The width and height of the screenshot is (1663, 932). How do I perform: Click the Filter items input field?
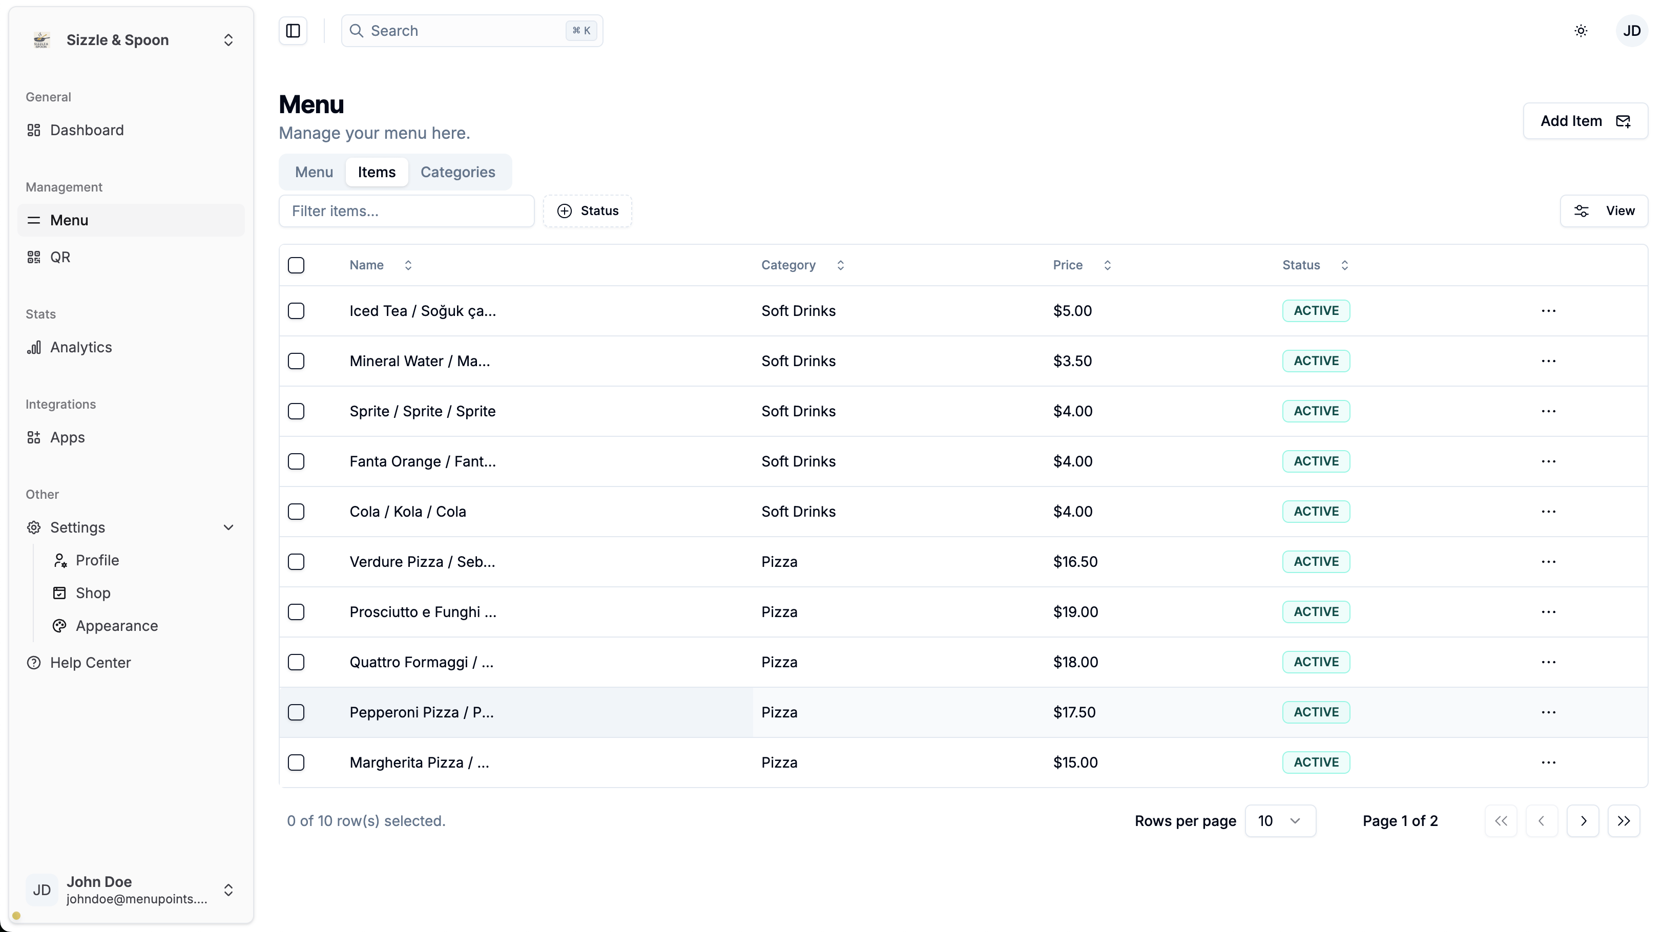[x=406, y=211]
